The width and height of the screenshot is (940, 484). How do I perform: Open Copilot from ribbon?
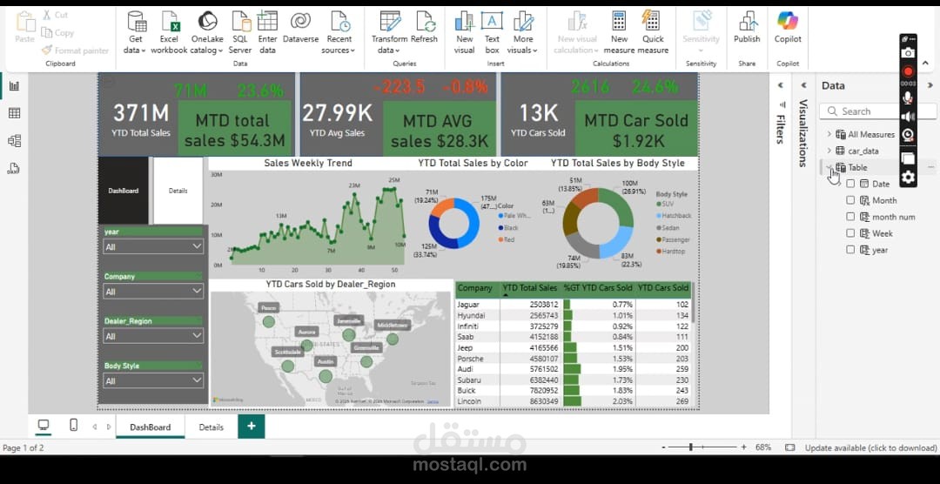pos(788,28)
